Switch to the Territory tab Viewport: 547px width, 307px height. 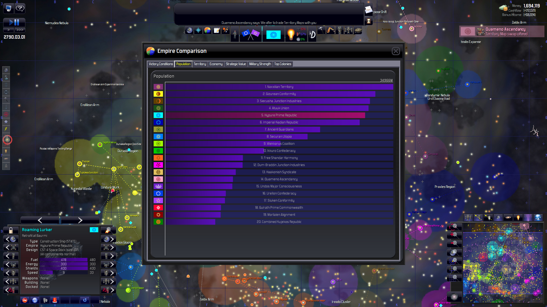[200, 64]
